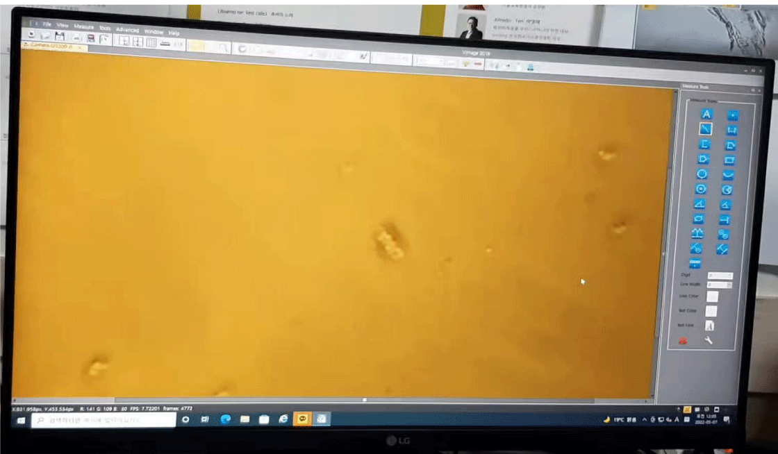Open the Help menu

(x=174, y=33)
